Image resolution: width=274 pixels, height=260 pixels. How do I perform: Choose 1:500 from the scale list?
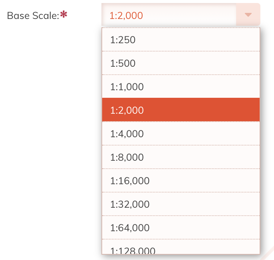click(x=181, y=63)
